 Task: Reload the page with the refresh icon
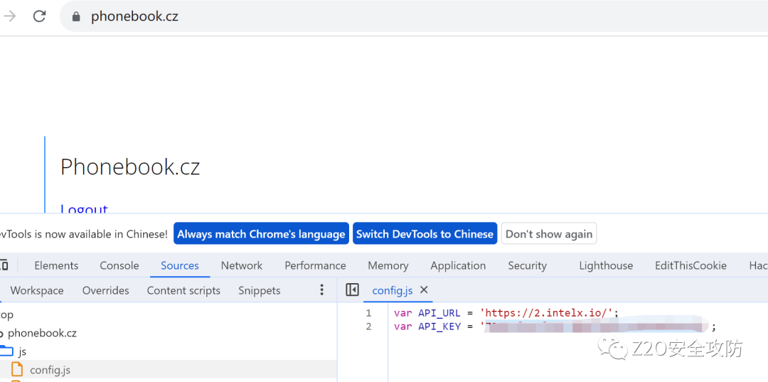(39, 16)
